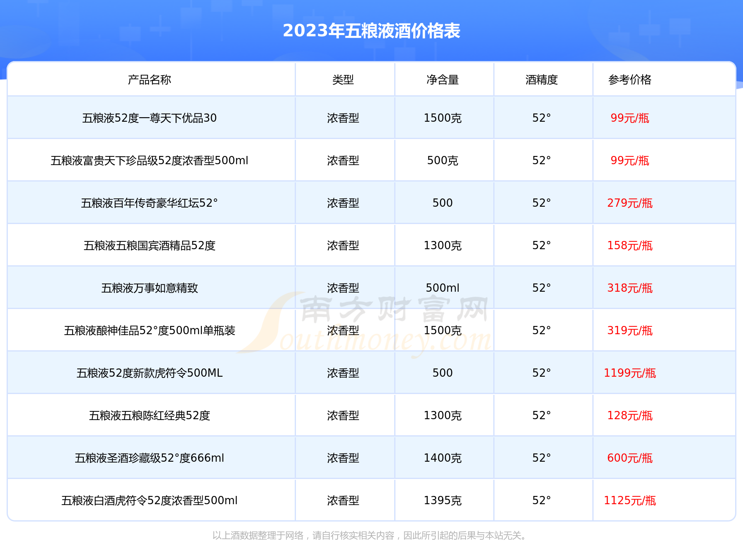Click 浓香型 in 万事如意精致 row
This screenshot has height=557, width=743.
(343, 288)
